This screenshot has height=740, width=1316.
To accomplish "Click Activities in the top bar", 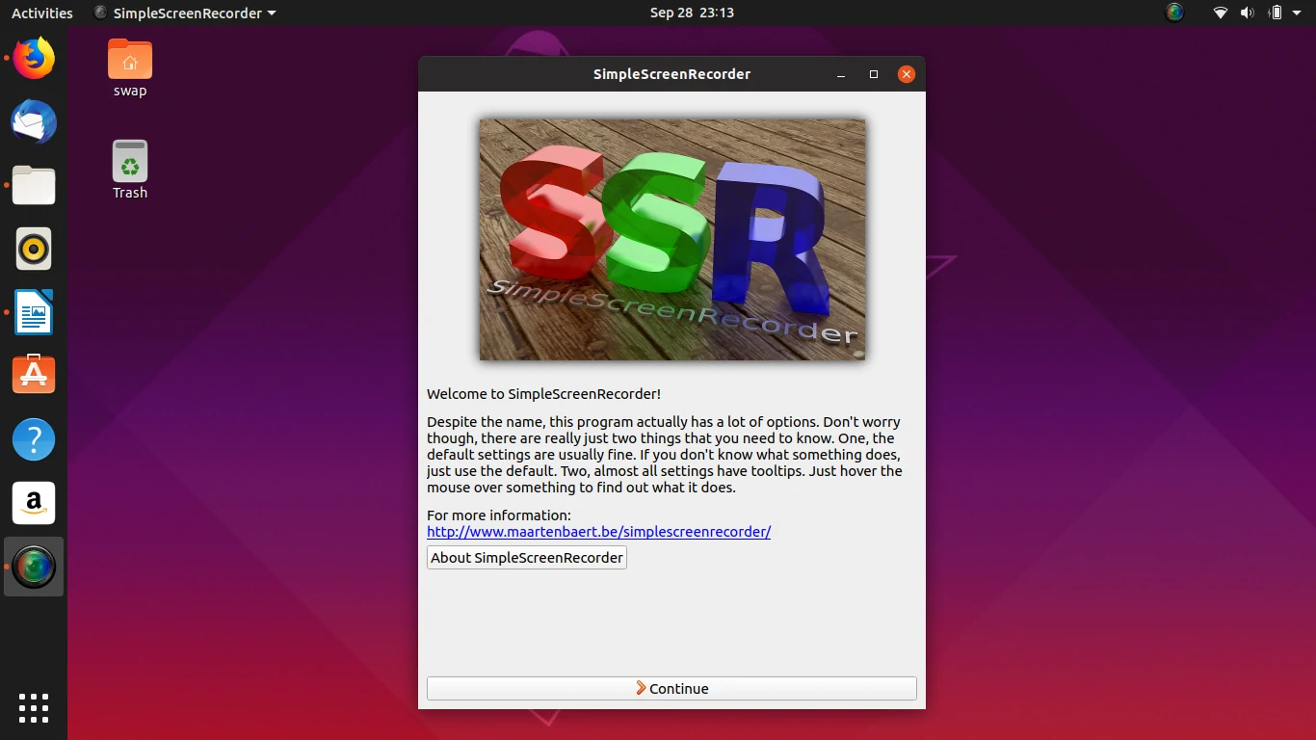I will point(42,13).
